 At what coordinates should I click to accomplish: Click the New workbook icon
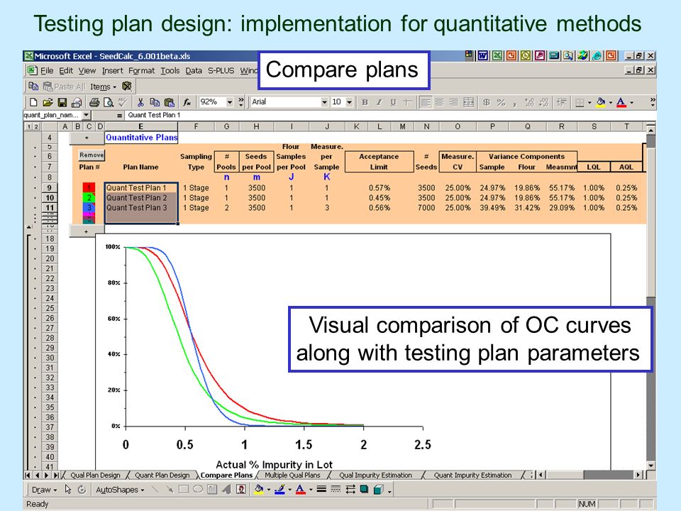(x=33, y=102)
